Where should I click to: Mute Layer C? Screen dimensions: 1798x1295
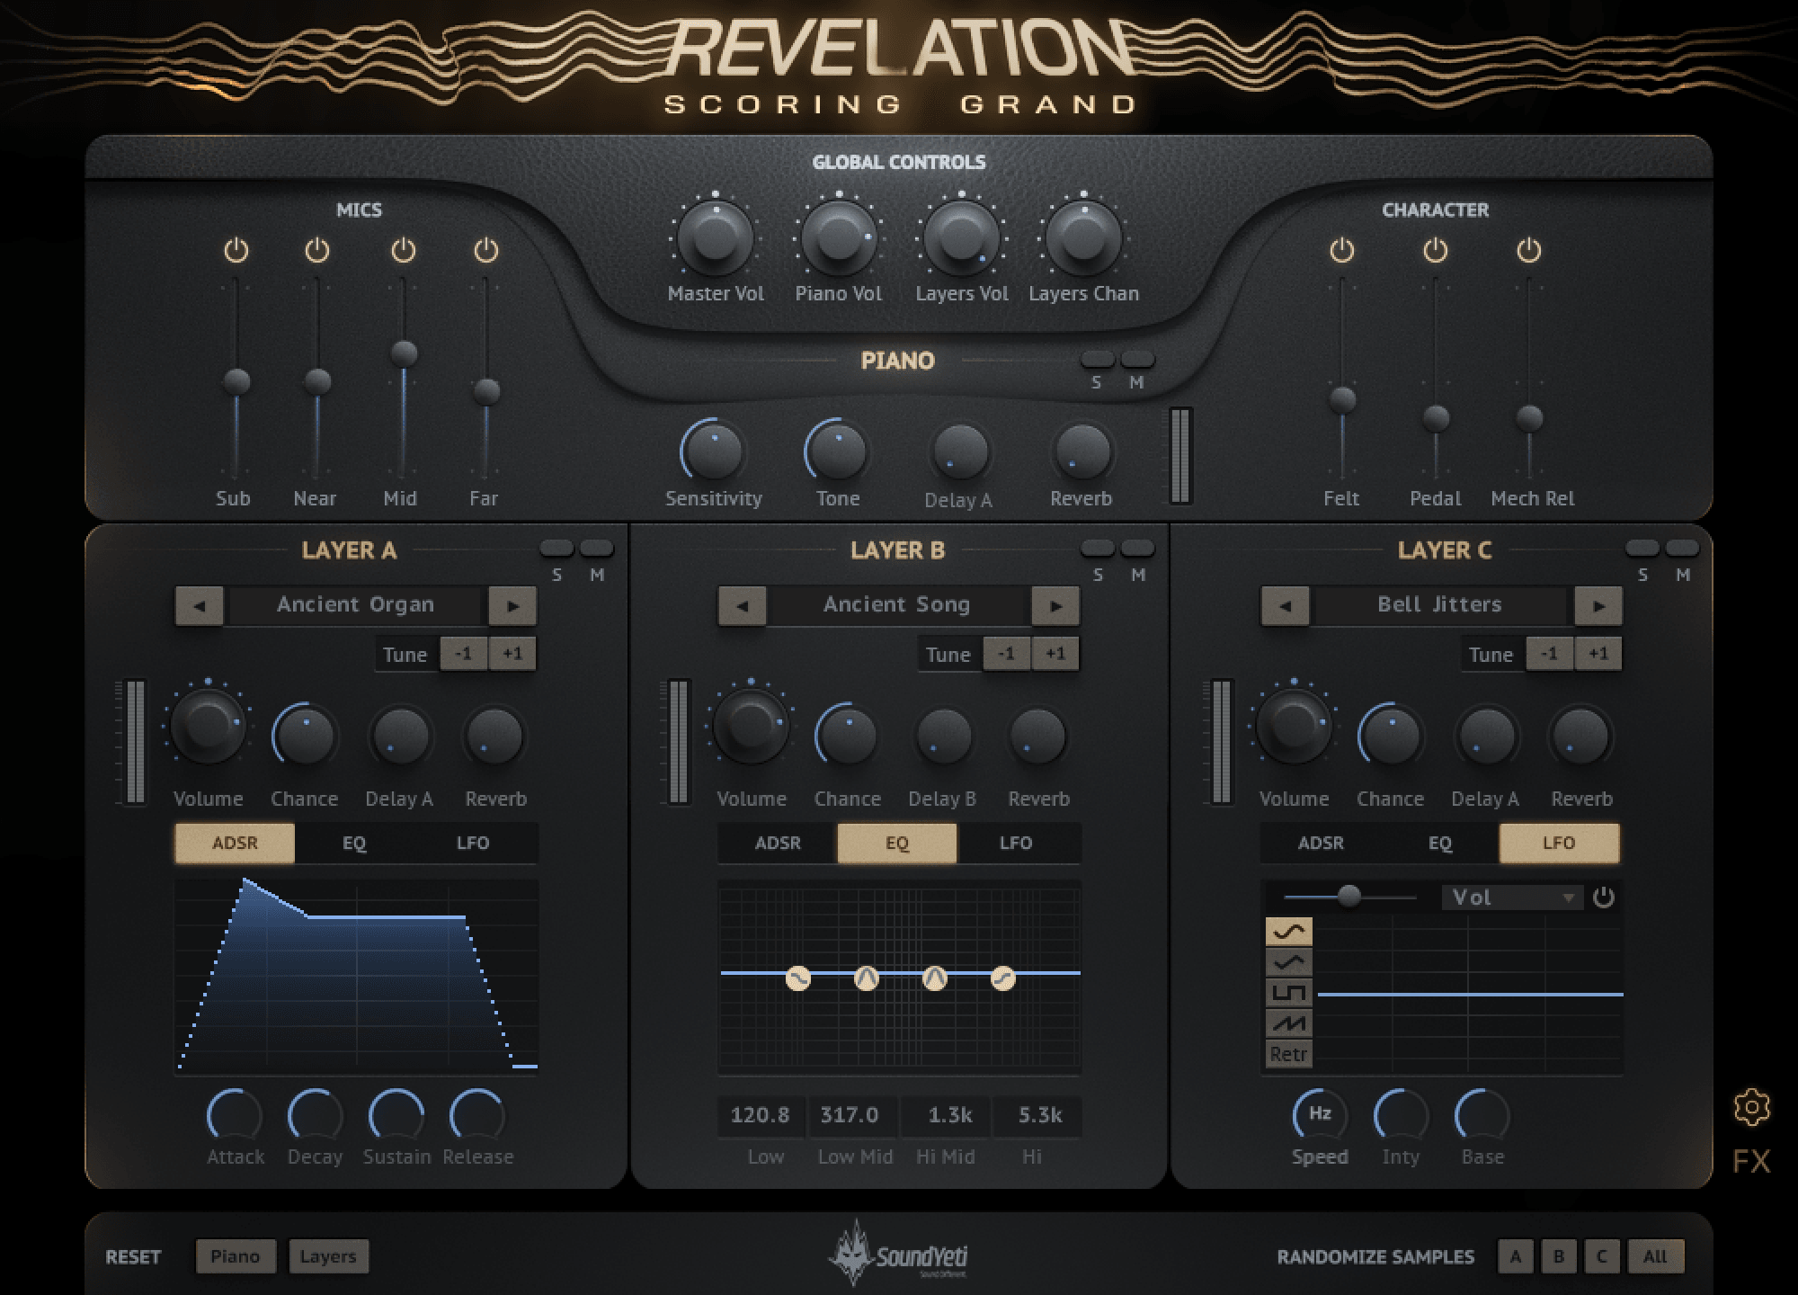pyautogui.click(x=1682, y=549)
